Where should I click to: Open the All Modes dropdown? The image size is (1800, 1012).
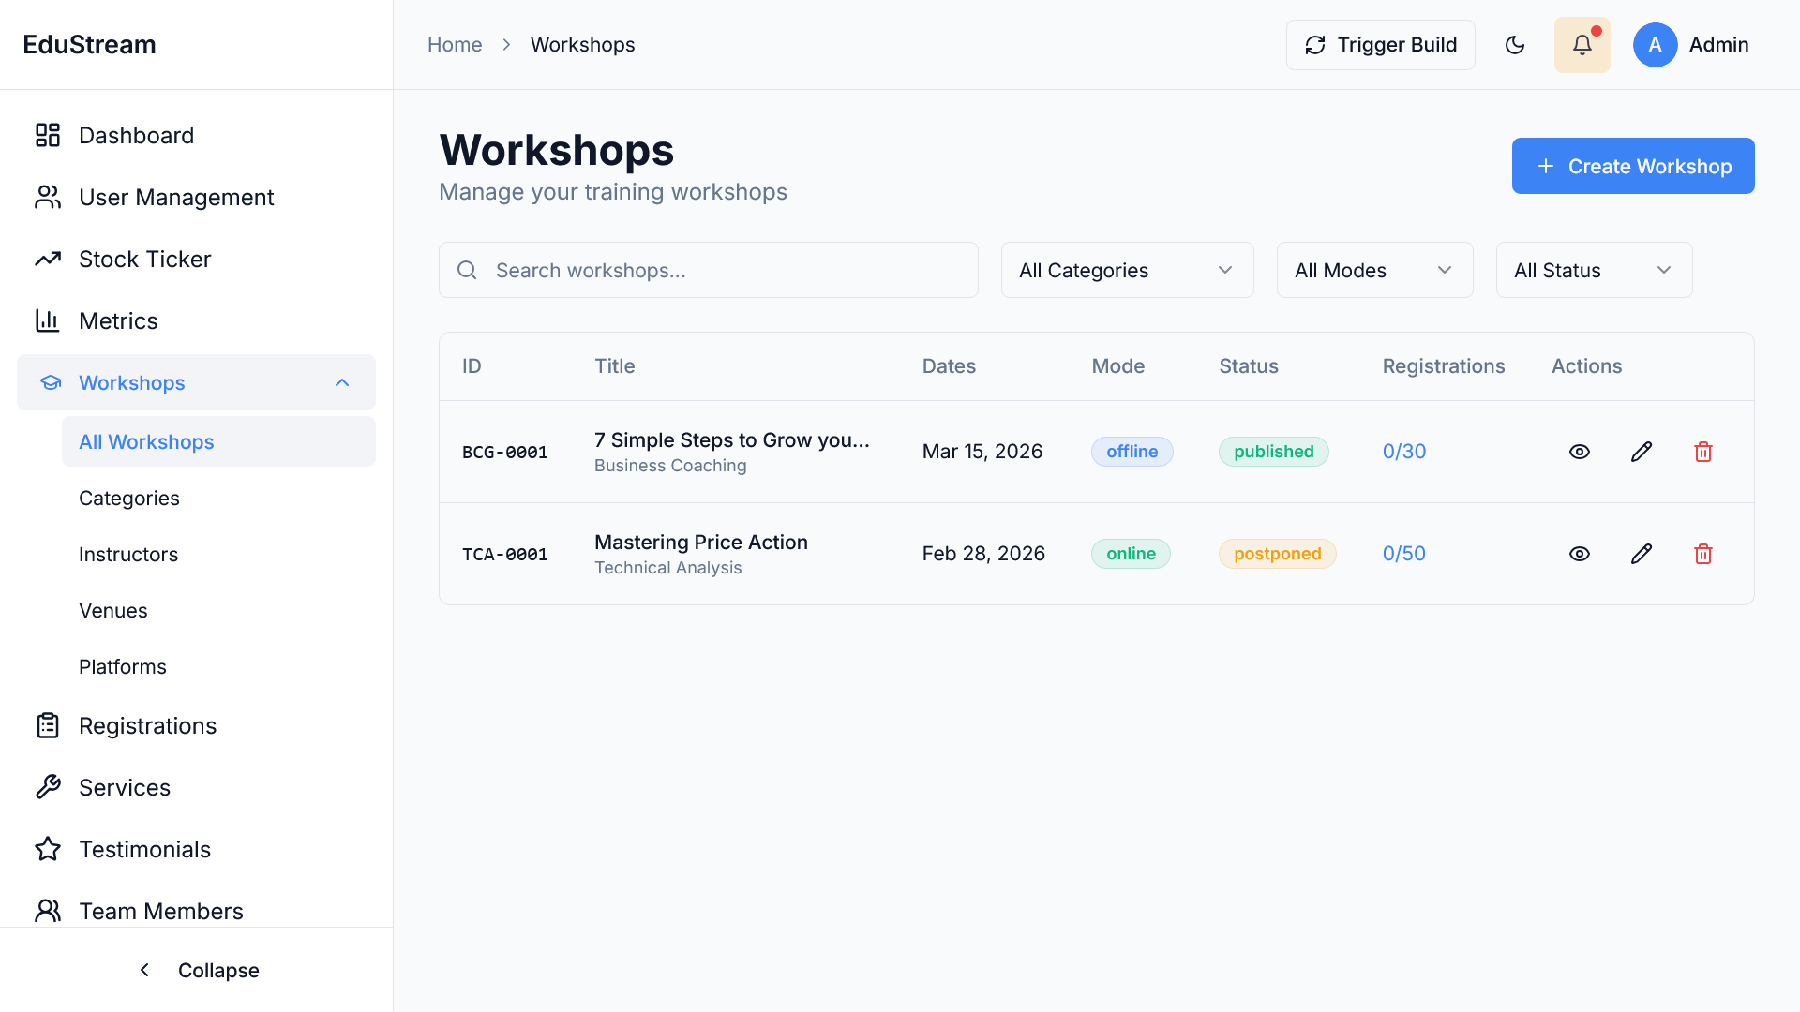(1374, 270)
